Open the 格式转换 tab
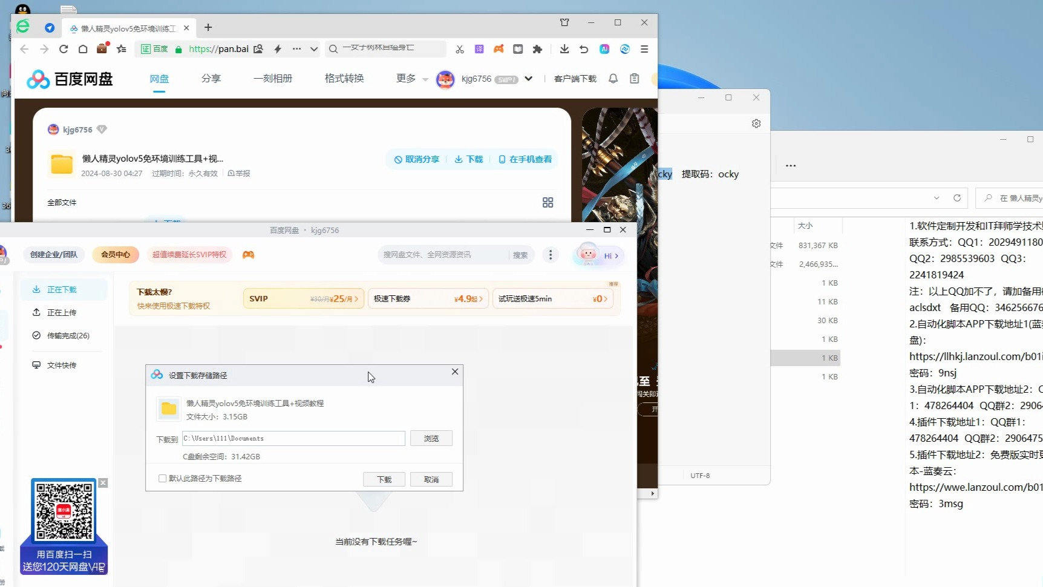 click(344, 79)
